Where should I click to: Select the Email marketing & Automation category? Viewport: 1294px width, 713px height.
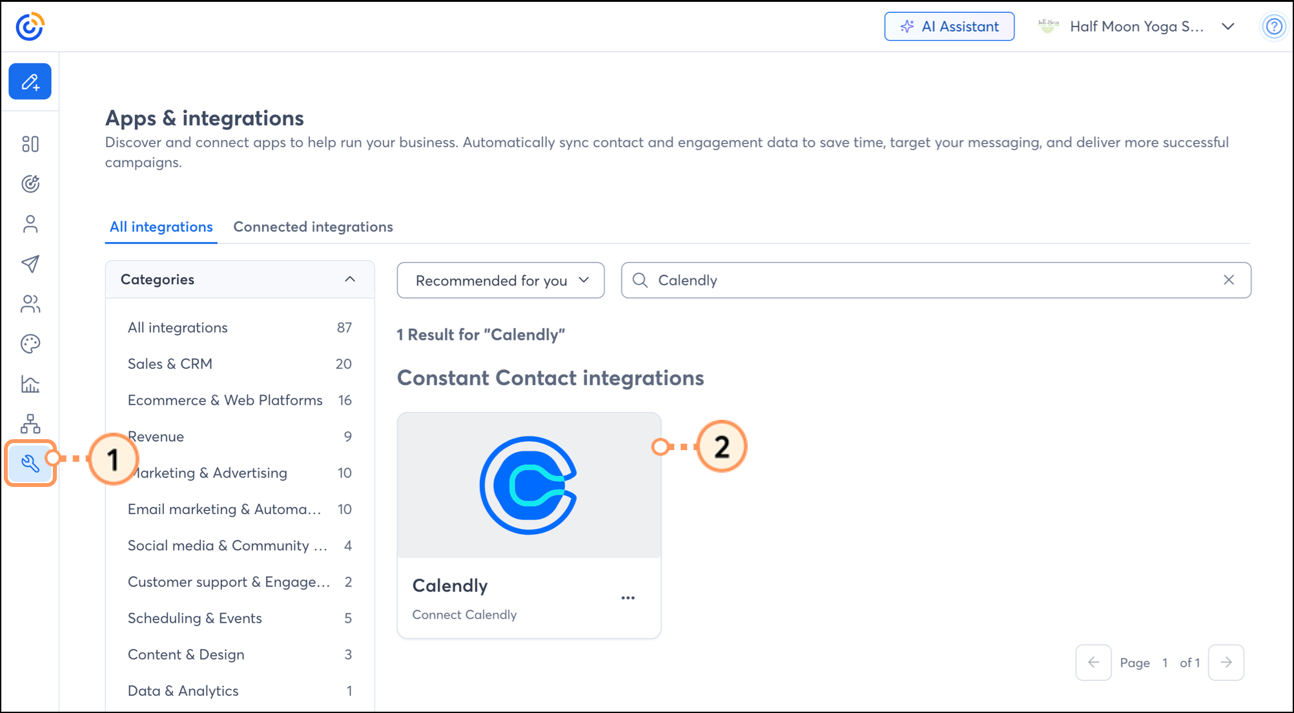(x=240, y=510)
